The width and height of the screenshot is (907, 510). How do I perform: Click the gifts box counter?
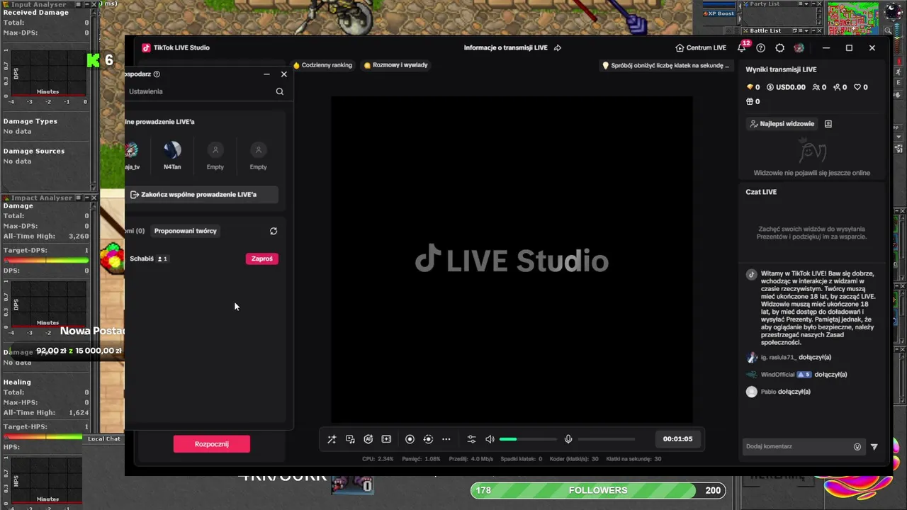coord(753,102)
